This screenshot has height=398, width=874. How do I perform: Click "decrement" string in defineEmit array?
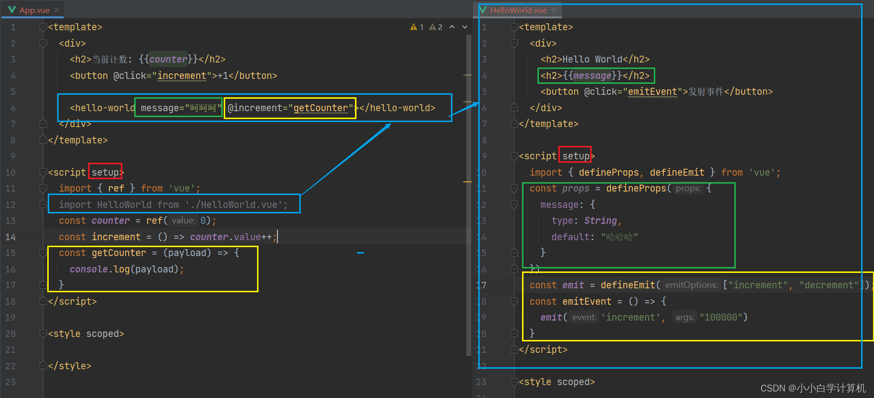pos(829,285)
